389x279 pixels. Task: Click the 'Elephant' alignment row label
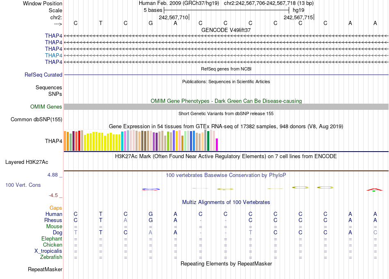click(x=52, y=238)
